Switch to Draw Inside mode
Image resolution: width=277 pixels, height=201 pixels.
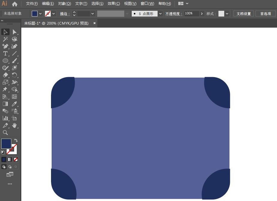pyautogui.click(x=16, y=166)
